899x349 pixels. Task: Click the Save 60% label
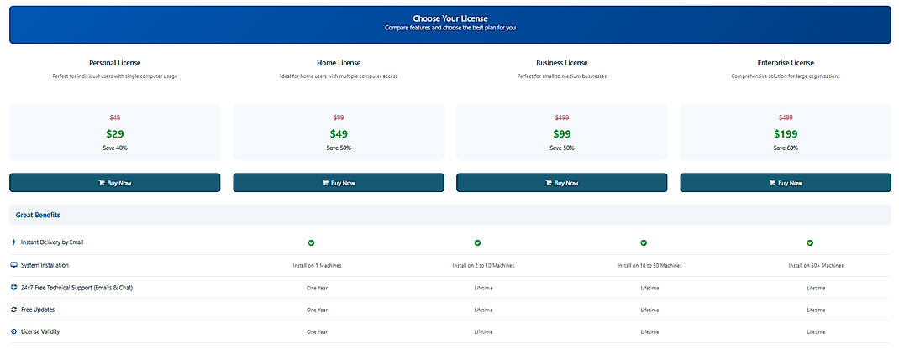tap(786, 148)
